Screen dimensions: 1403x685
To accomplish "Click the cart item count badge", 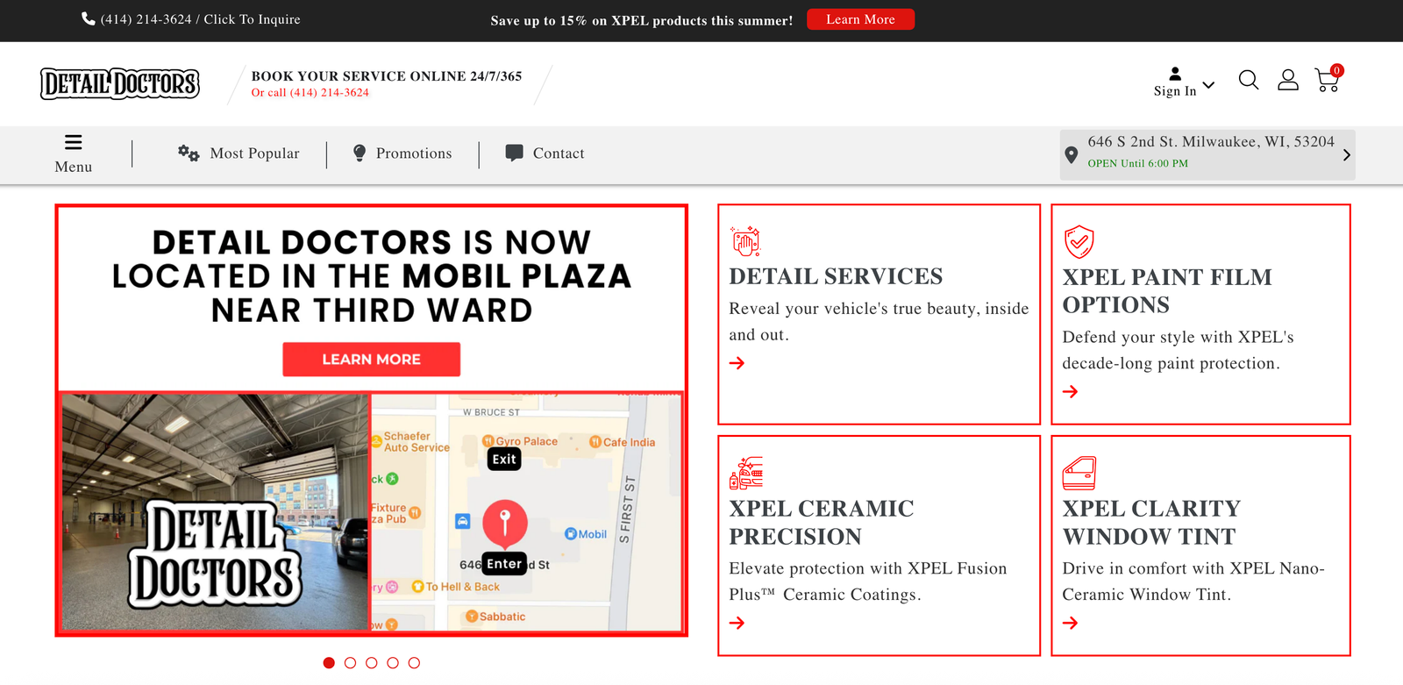I will tap(1336, 70).
